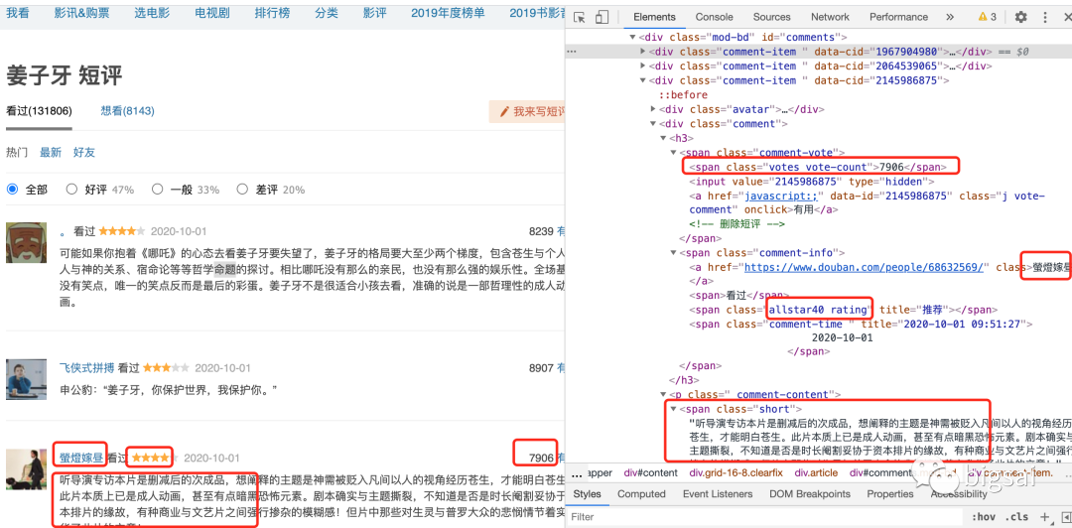
Task: Switch to the 想看(8143) tab
Action: pyautogui.click(x=127, y=111)
